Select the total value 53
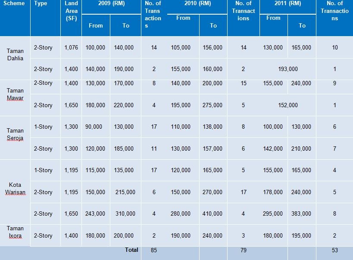 (334, 250)
